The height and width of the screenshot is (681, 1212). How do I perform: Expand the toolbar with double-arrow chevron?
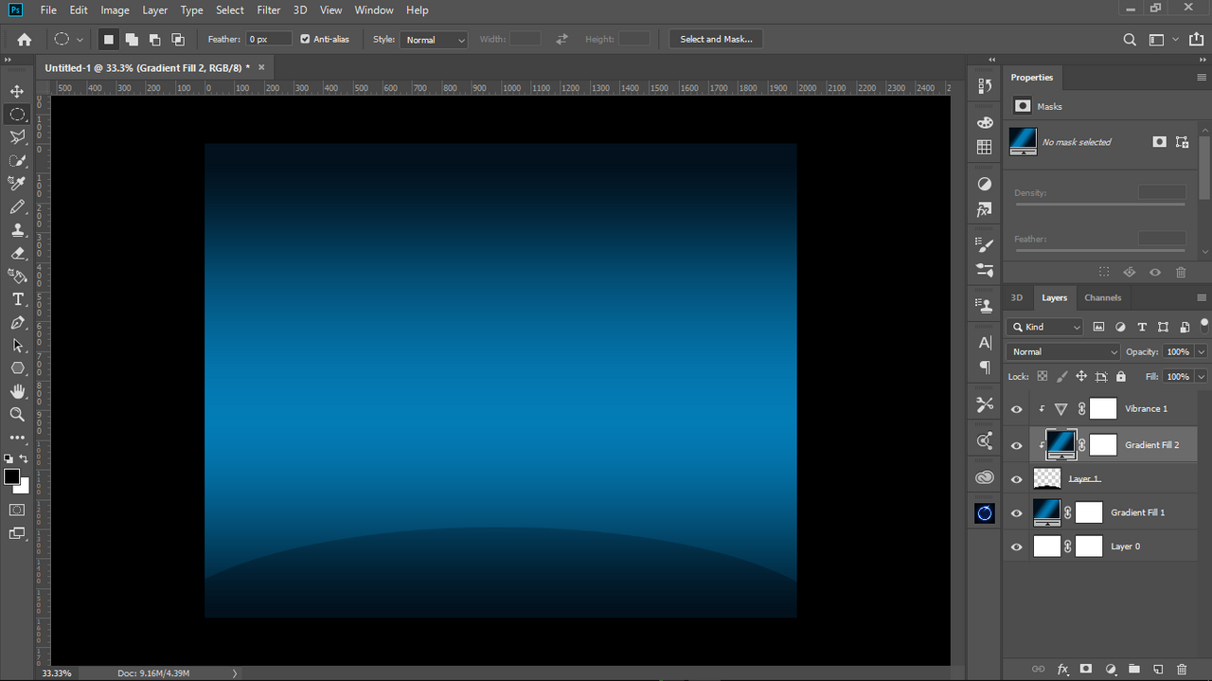9,60
